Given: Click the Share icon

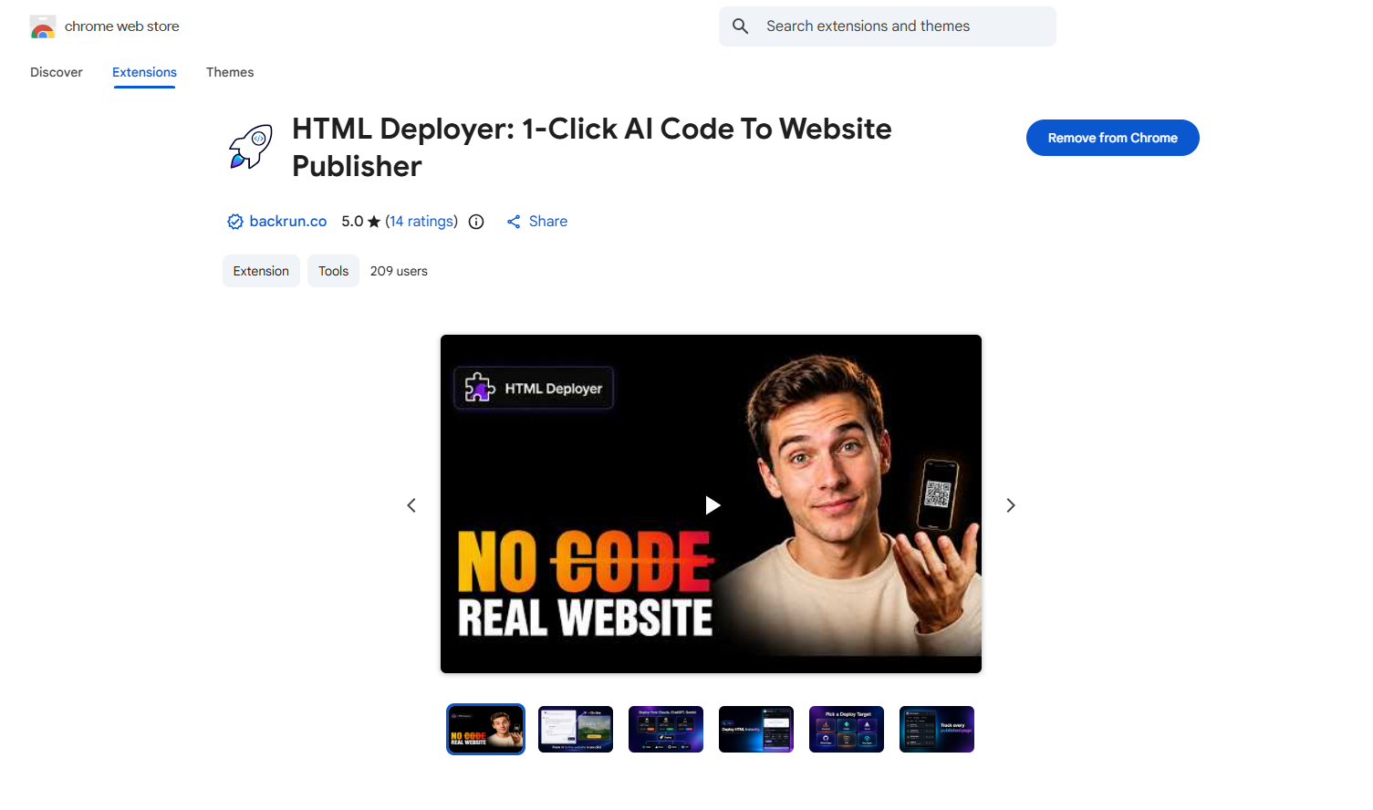Looking at the screenshot, I should coord(514,222).
